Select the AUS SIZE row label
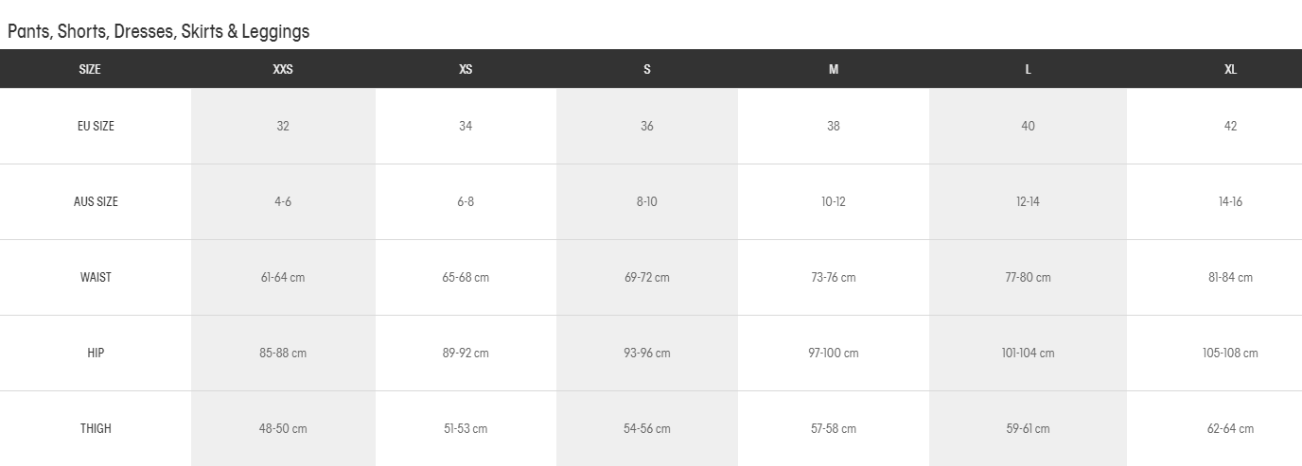 96,201
